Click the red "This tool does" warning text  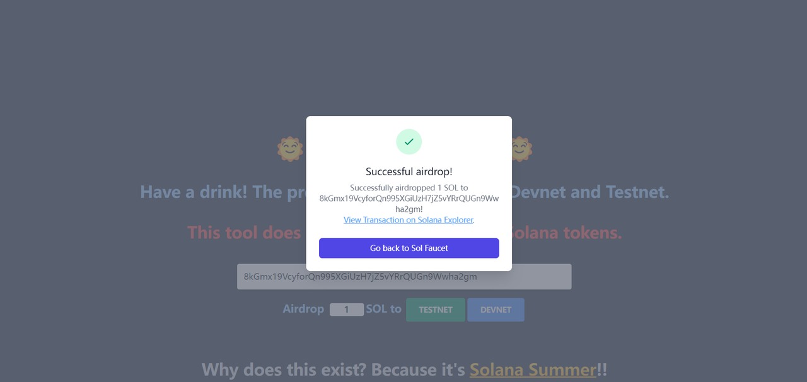pos(244,233)
